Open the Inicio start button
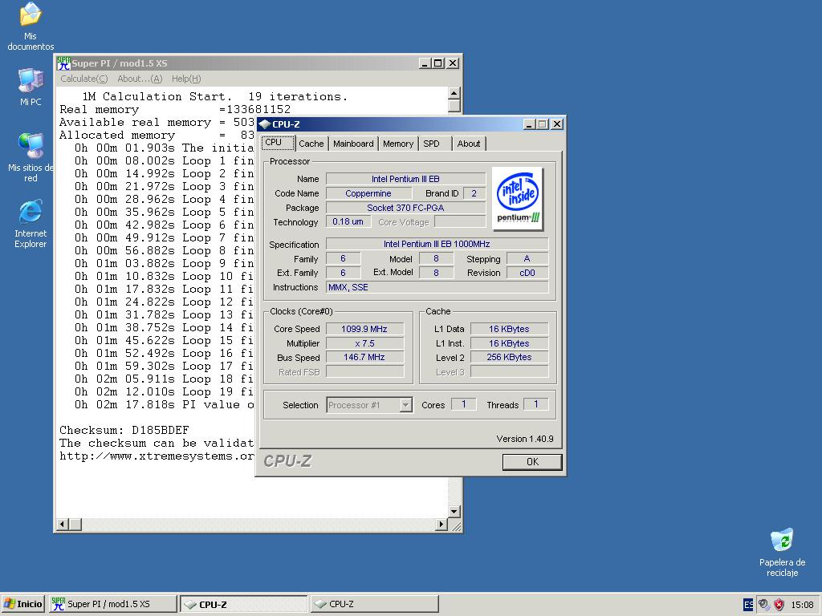Image resolution: width=822 pixels, height=616 pixels. point(22,604)
